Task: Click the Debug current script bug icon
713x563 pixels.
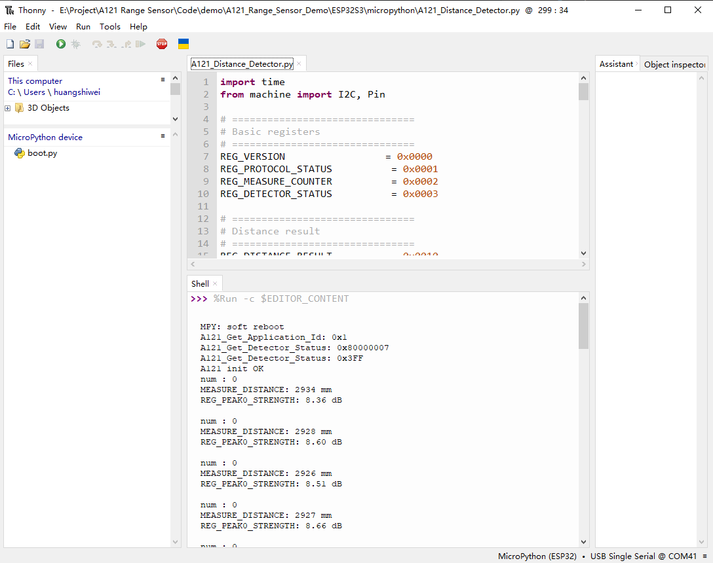Action: tap(76, 44)
